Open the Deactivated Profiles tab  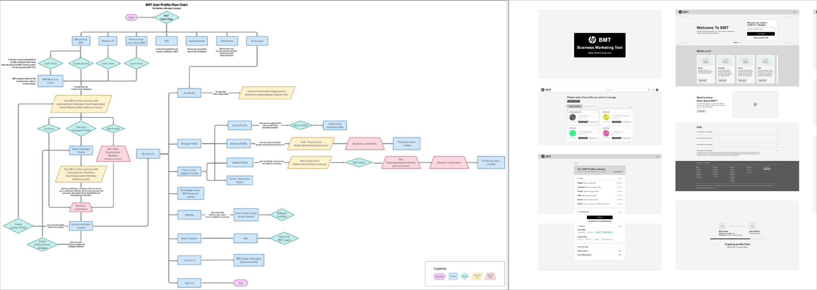coord(590,106)
